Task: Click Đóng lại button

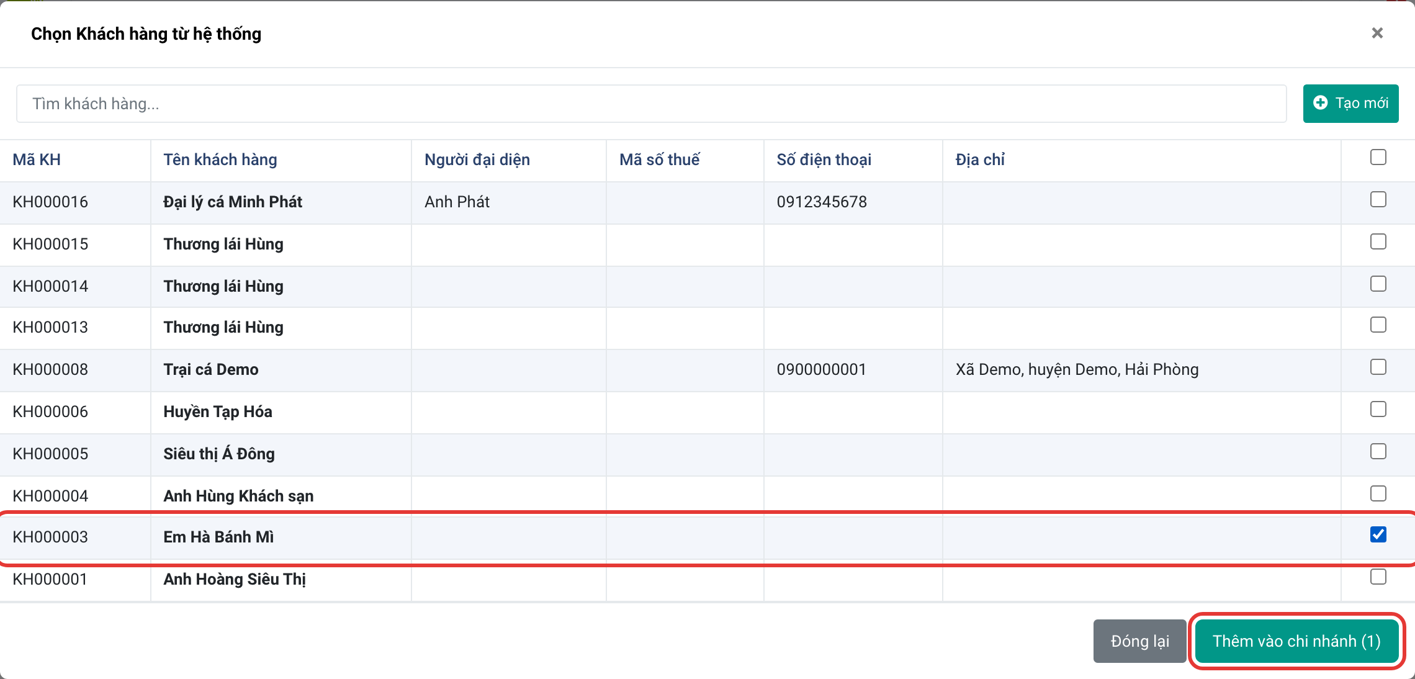Action: coord(1139,641)
